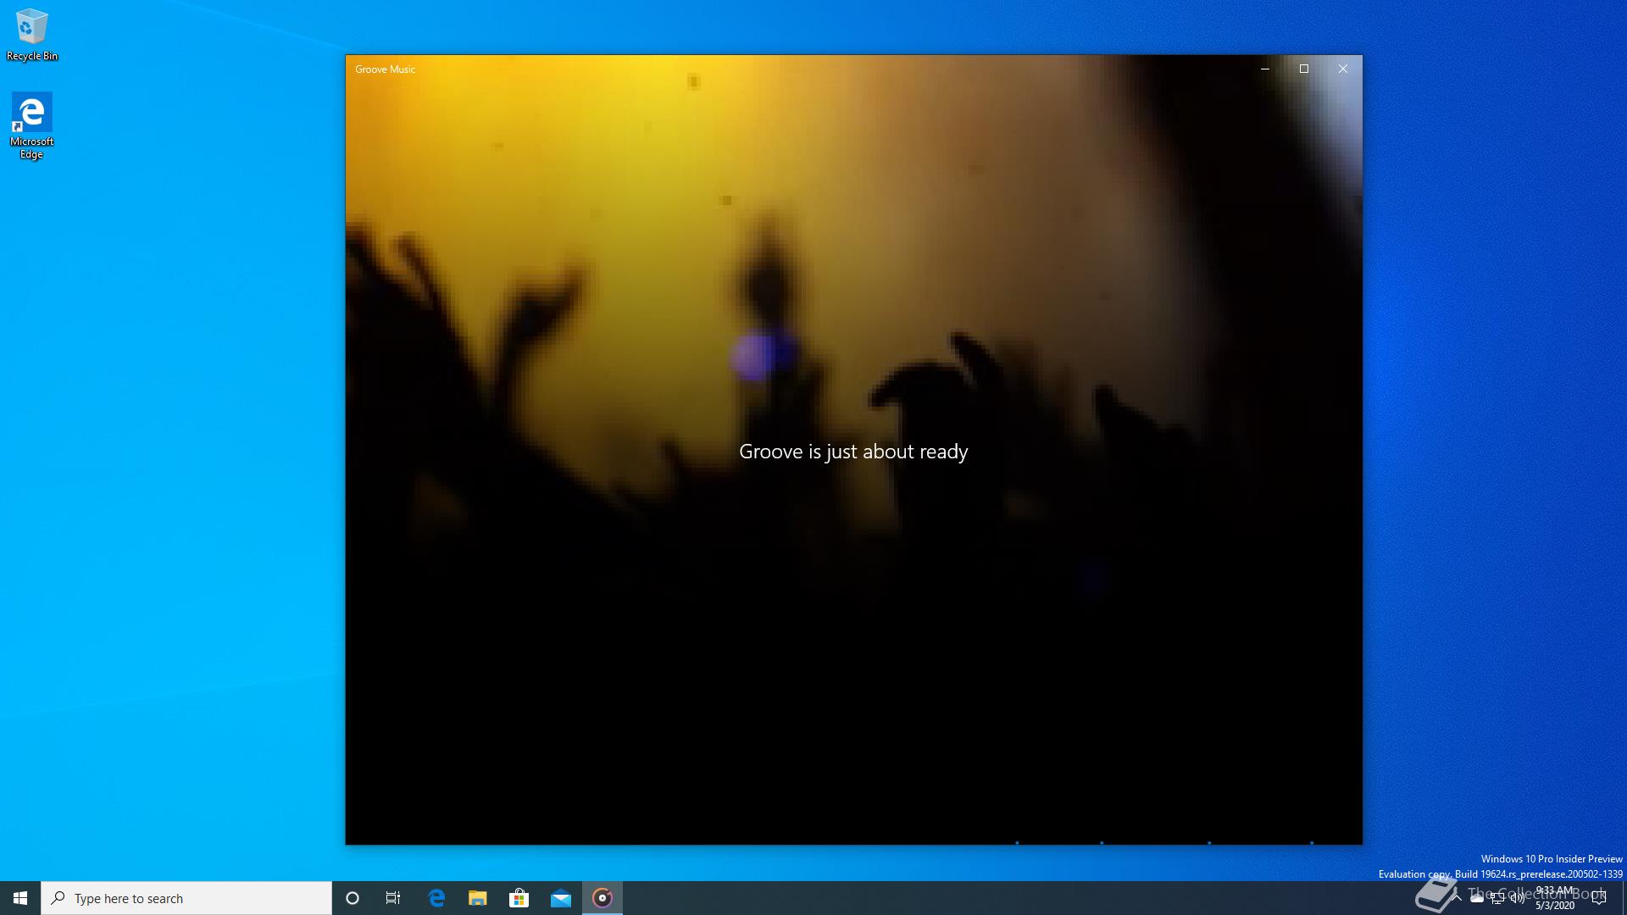Click the 'Groove Music' window title
The width and height of the screenshot is (1627, 915).
click(x=386, y=69)
